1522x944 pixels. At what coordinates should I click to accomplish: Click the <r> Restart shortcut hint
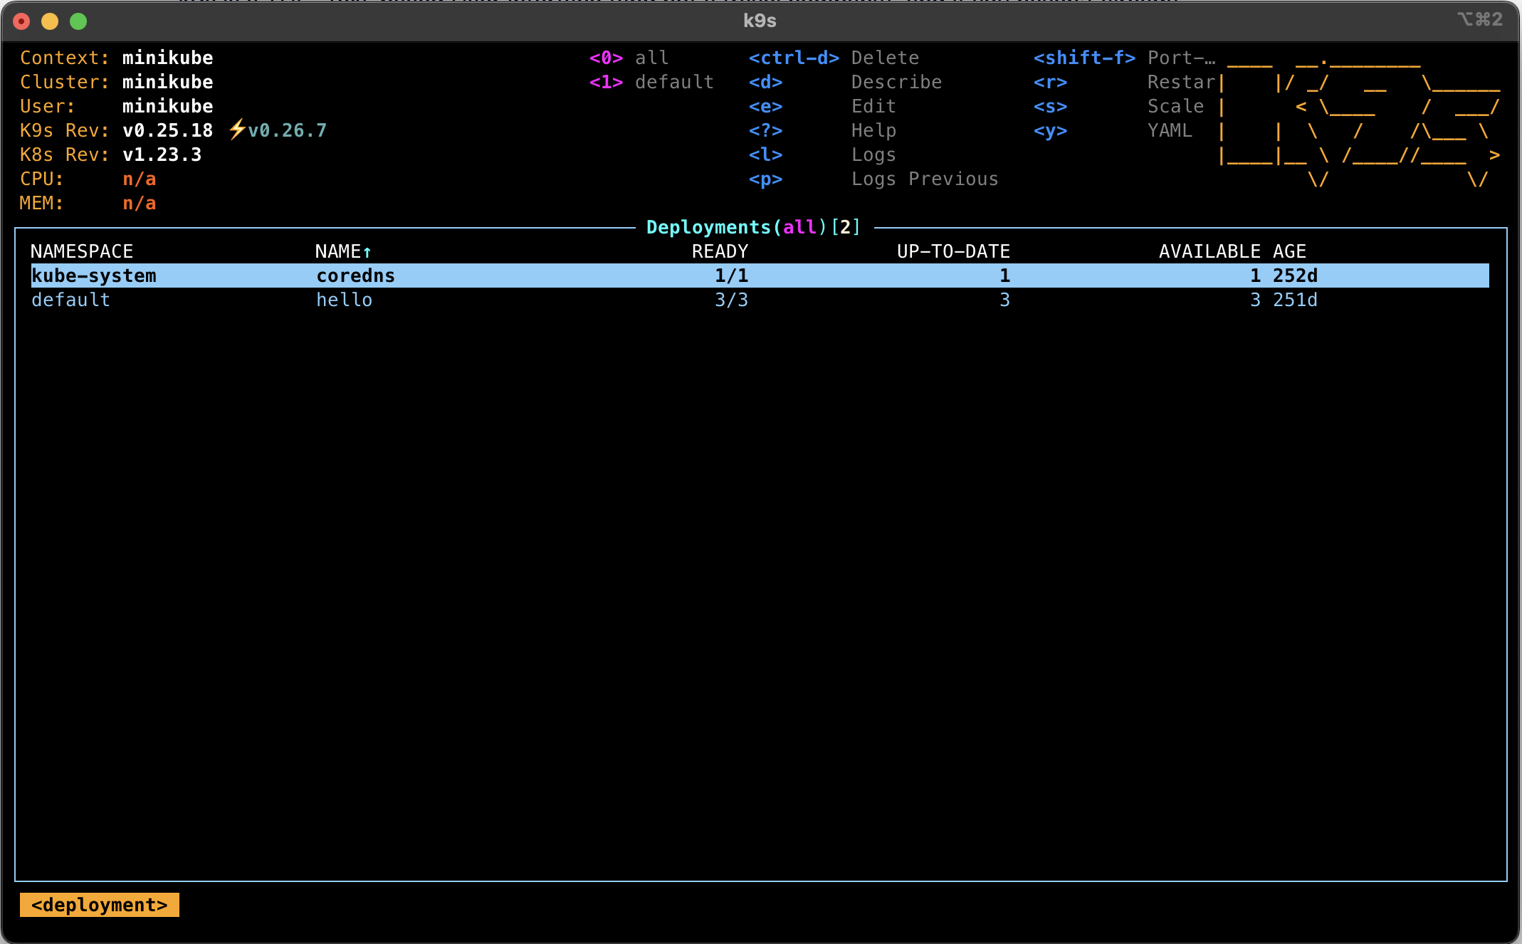[1124, 82]
